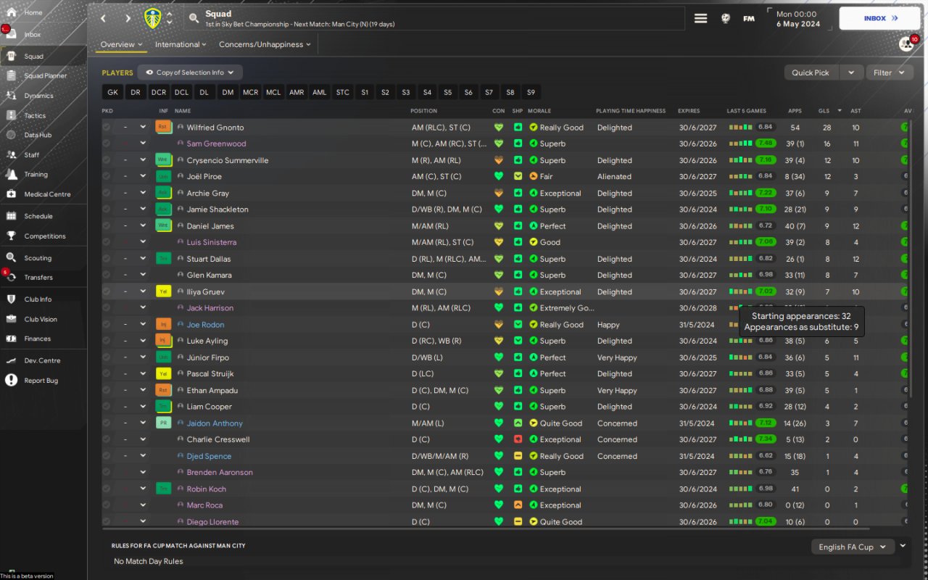Open the Copy of Selection Info dropdown
The image size is (928, 580).
pos(190,72)
